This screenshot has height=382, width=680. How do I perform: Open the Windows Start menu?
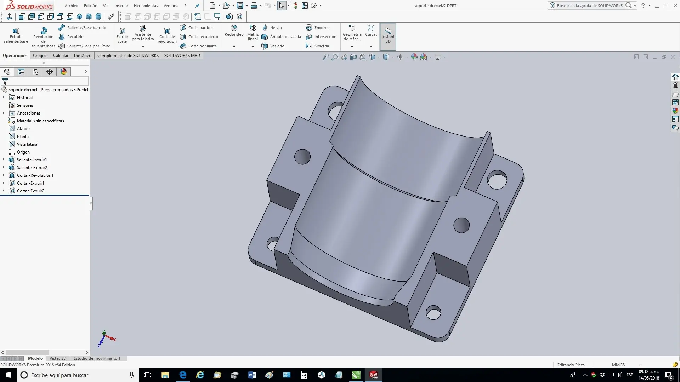[x=8, y=375]
